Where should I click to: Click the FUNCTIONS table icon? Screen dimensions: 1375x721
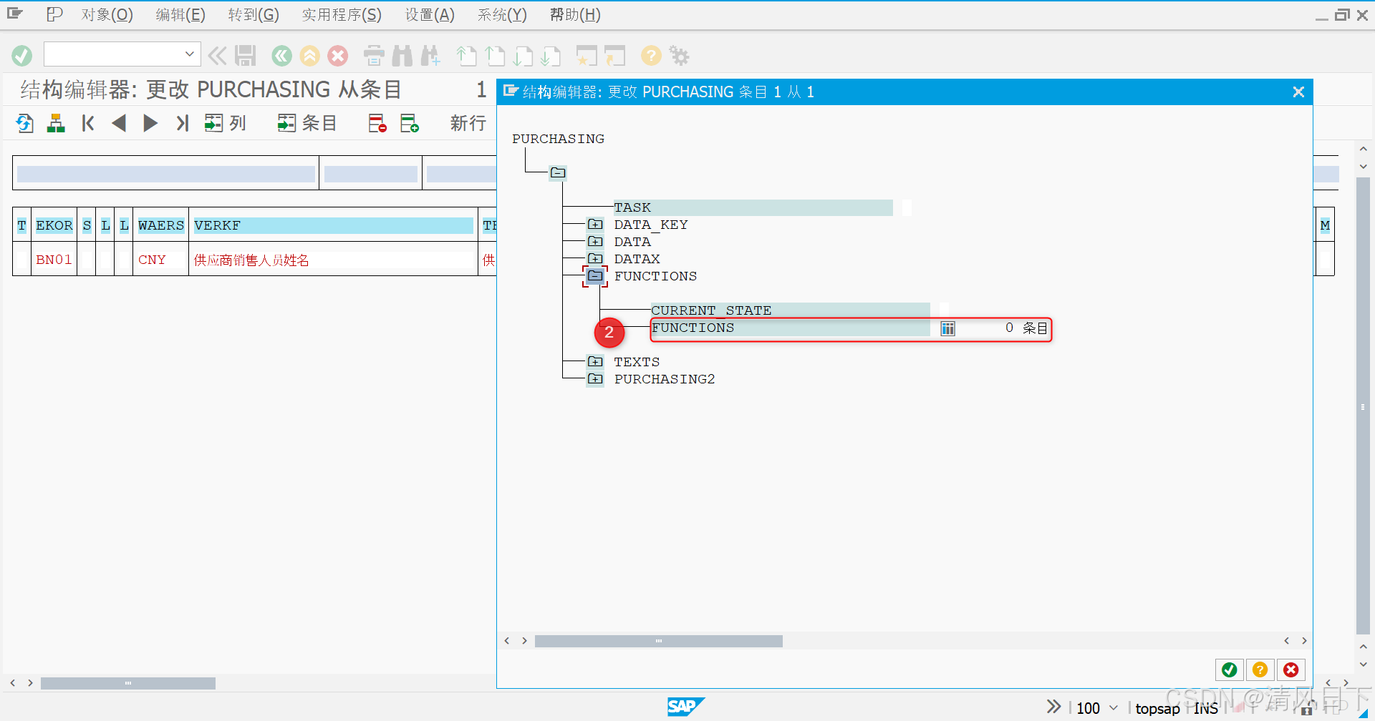[x=947, y=328]
